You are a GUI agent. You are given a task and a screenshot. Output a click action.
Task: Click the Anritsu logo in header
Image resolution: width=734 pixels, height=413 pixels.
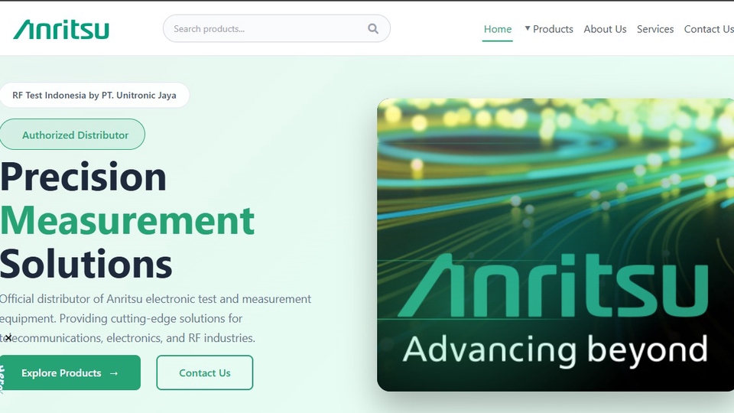61,29
